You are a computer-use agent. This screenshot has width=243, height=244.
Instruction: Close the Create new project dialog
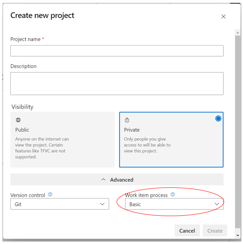click(223, 16)
